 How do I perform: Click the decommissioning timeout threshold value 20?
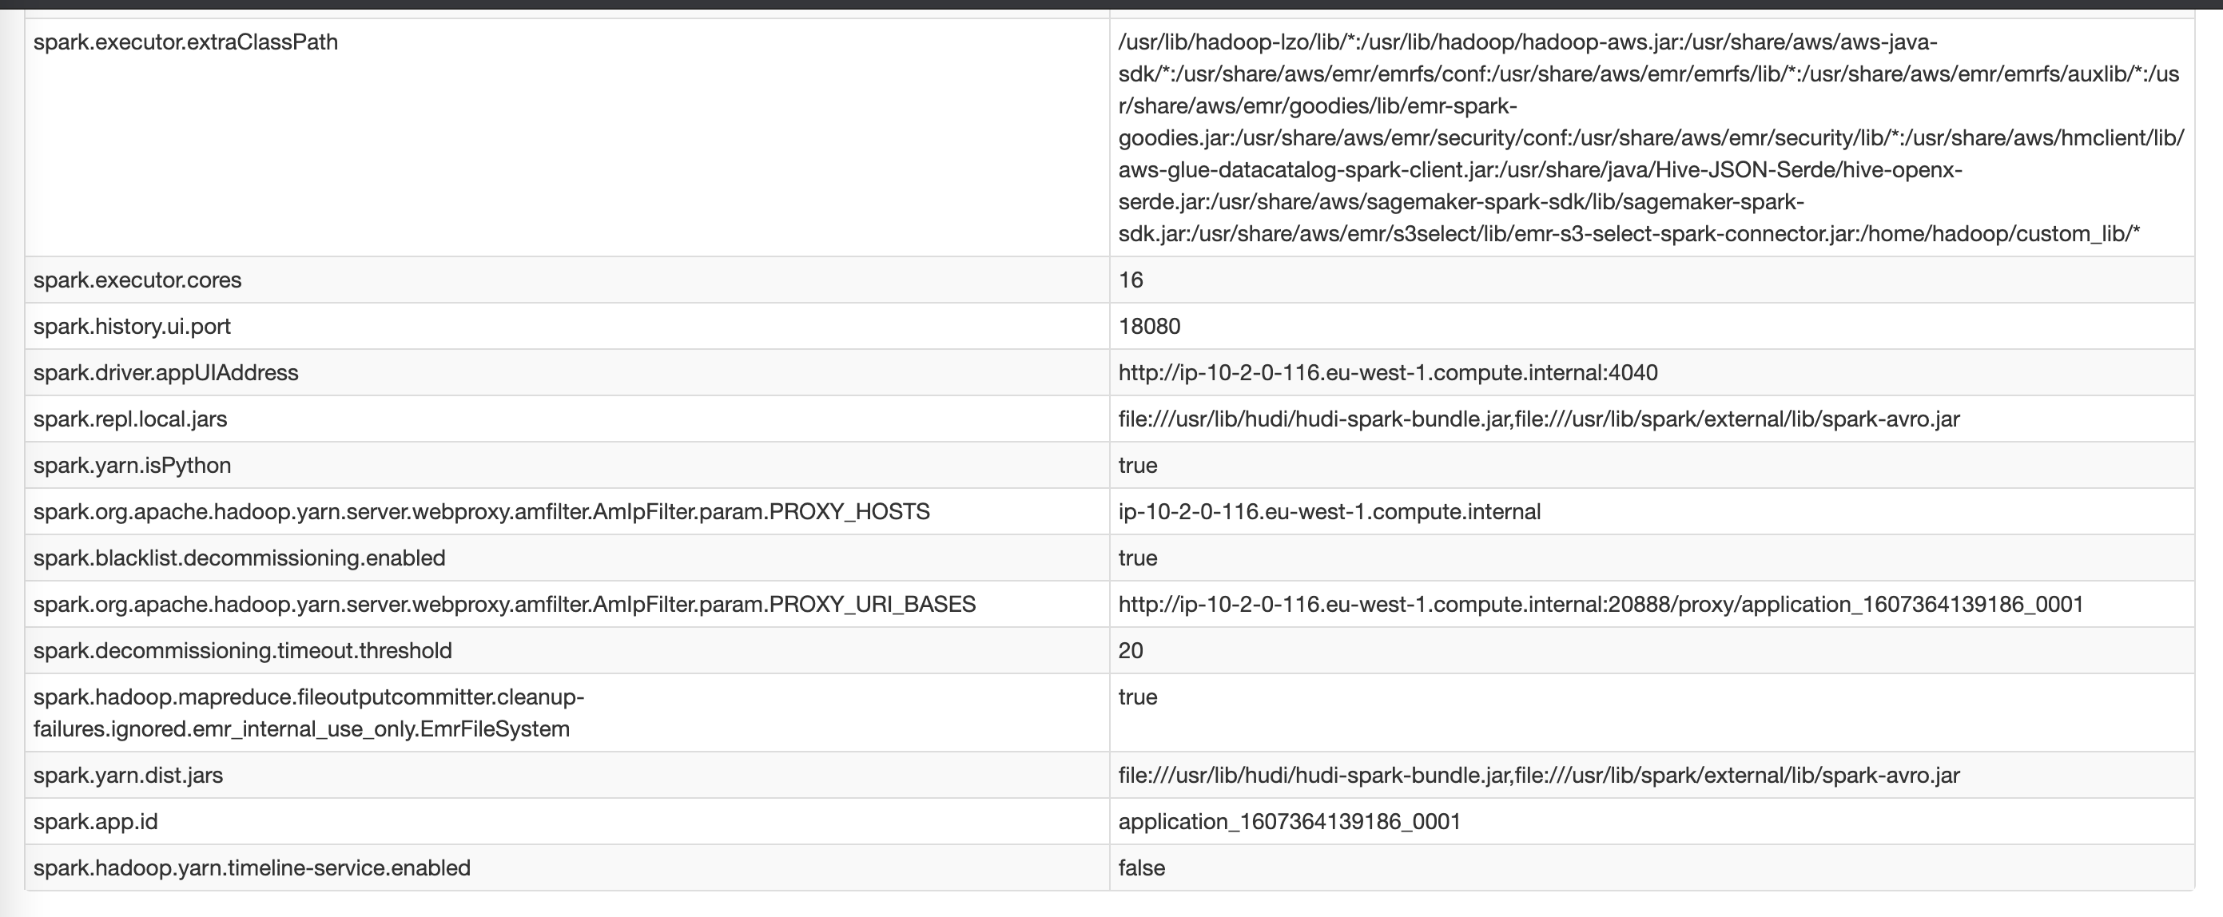tap(1131, 651)
